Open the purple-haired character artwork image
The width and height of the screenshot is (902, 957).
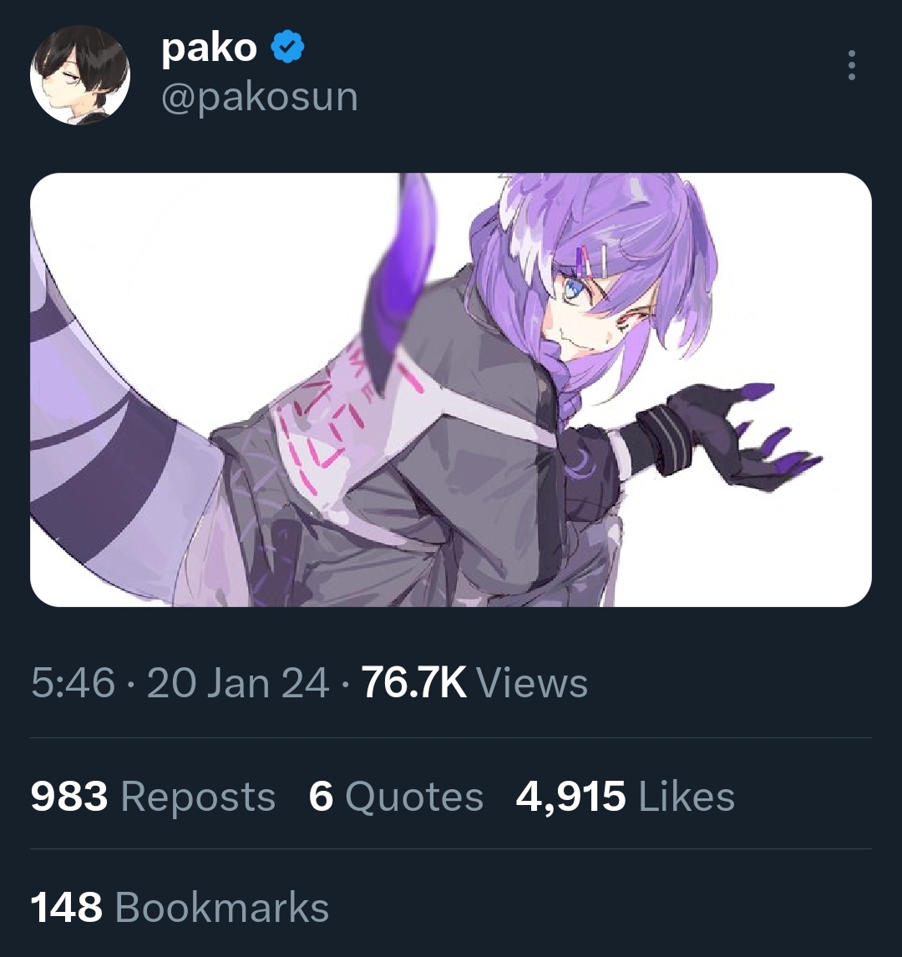click(451, 389)
